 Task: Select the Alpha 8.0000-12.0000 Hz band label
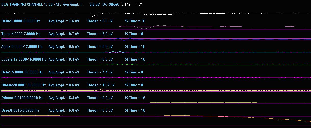pyautogui.click(x=22, y=47)
